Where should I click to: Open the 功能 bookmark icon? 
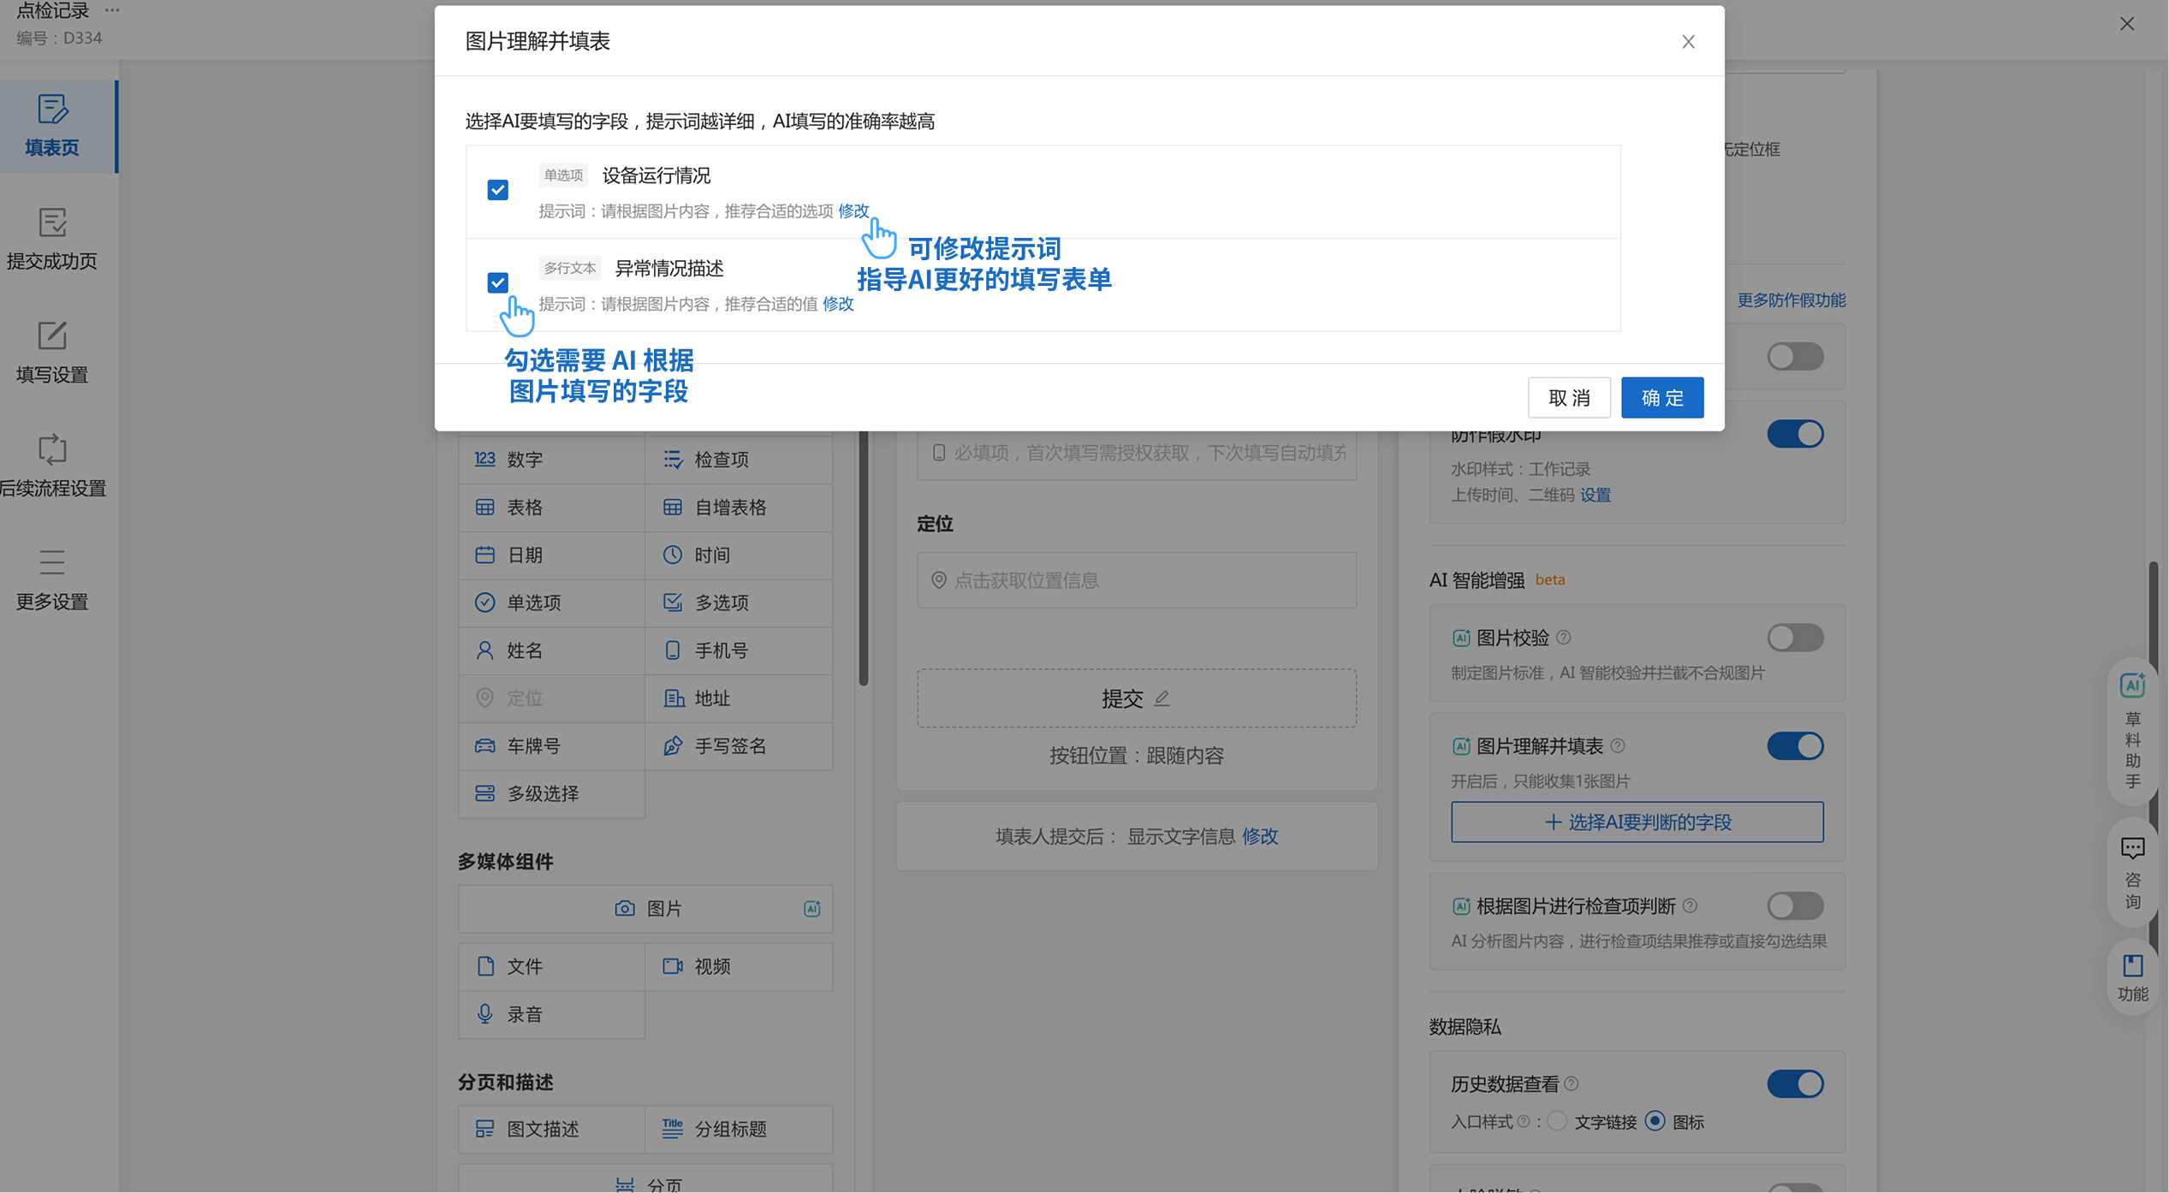[x=2131, y=966]
